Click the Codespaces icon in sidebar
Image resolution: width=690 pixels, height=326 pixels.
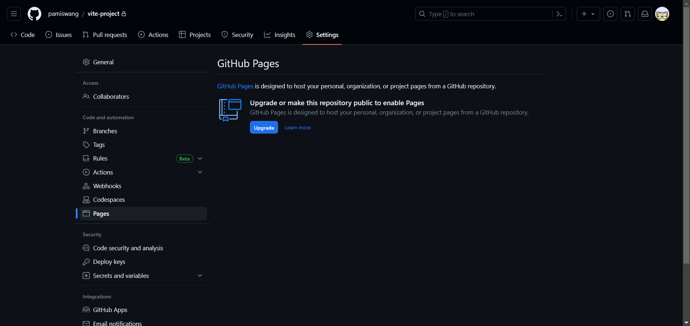pos(86,200)
